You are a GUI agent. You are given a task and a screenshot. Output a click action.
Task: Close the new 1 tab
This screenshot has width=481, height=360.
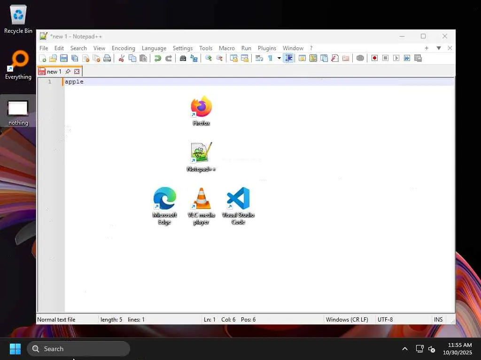pos(77,72)
